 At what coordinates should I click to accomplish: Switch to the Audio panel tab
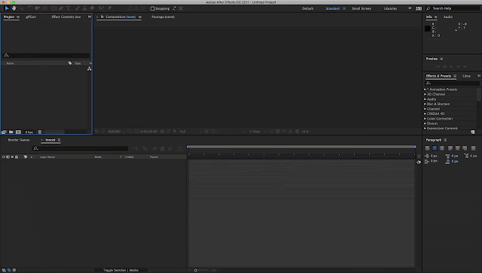(448, 17)
